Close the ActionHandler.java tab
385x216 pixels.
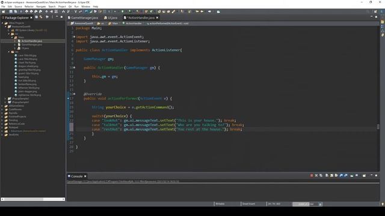pos(157,17)
